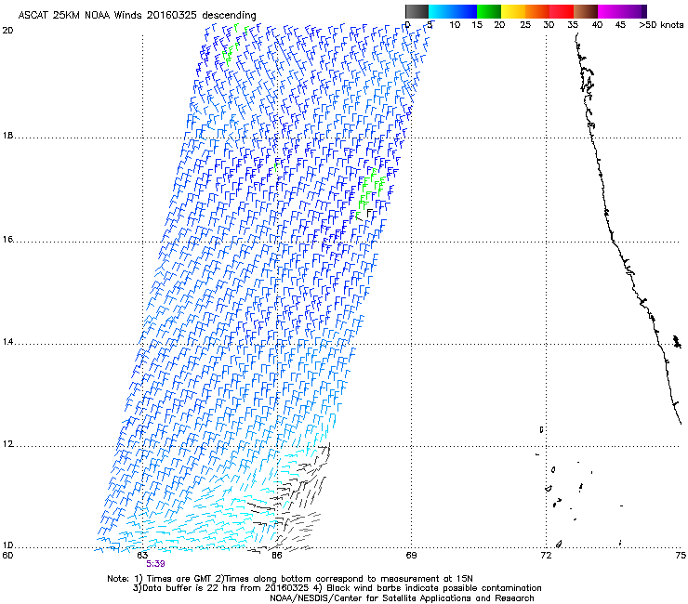Click the 'Times are GMT' note line

click(290, 579)
